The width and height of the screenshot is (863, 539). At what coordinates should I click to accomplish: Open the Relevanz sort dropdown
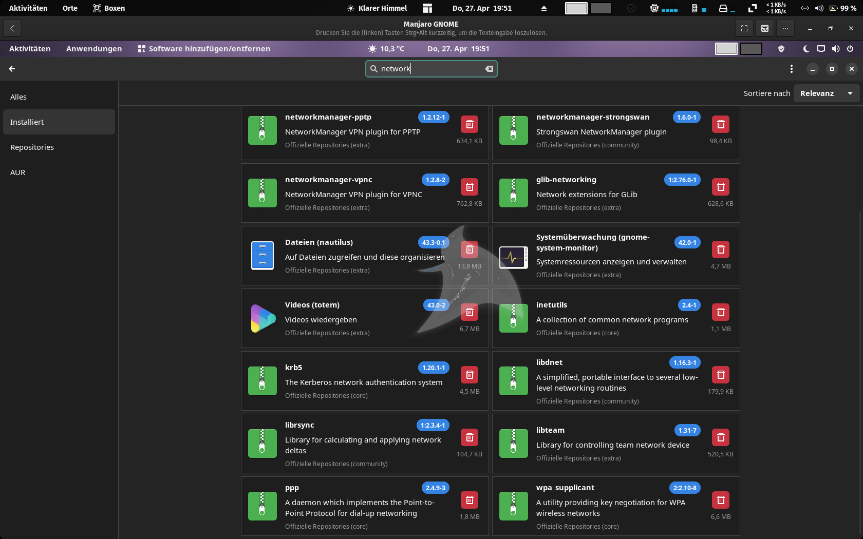point(826,93)
